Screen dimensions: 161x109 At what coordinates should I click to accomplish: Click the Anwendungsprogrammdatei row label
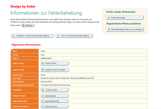(23, 85)
